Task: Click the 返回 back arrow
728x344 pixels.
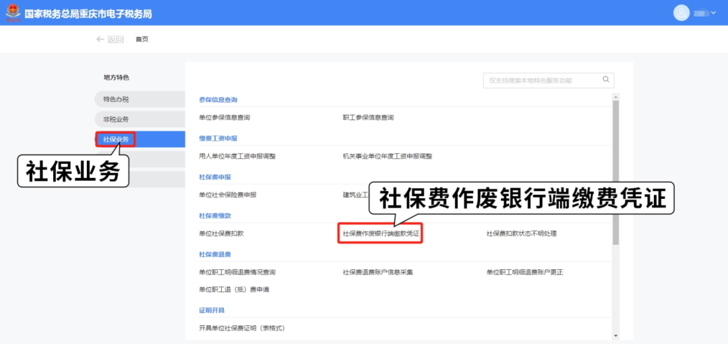Action: (110, 39)
